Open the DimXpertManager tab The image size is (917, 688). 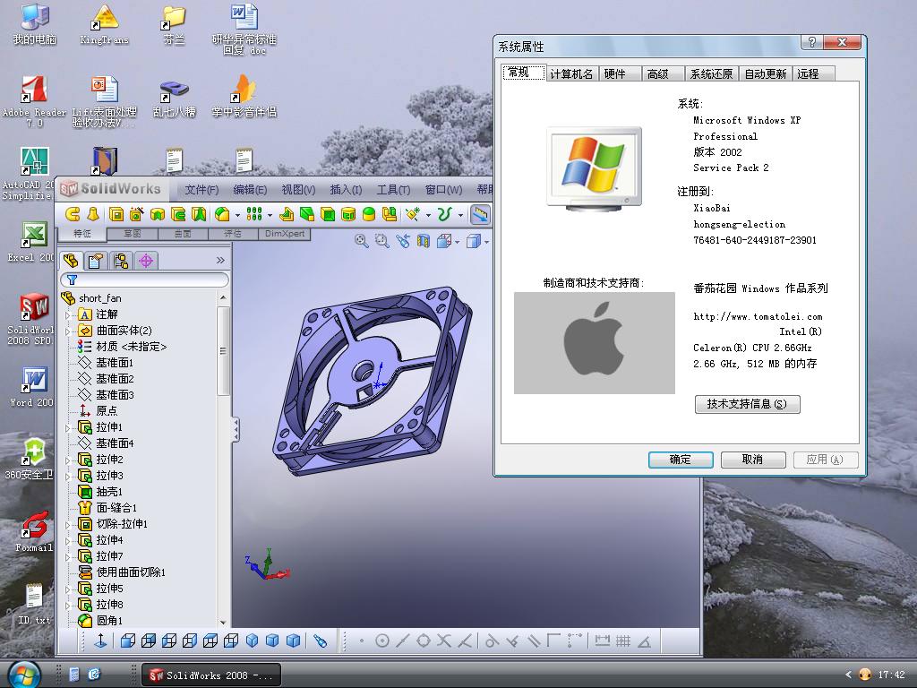(x=146, y=261)
